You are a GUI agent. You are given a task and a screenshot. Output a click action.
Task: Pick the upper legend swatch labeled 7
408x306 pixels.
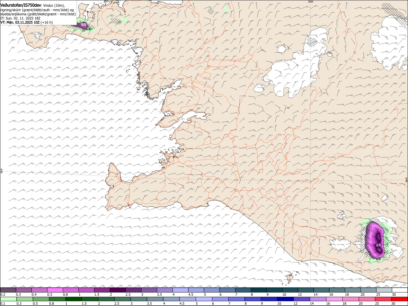244,290
